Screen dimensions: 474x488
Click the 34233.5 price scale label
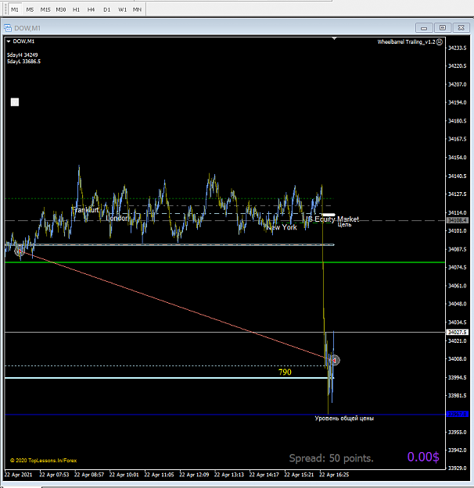(457, 48)
